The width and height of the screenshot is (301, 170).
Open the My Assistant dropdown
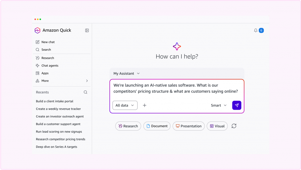[x=126, y=73]
